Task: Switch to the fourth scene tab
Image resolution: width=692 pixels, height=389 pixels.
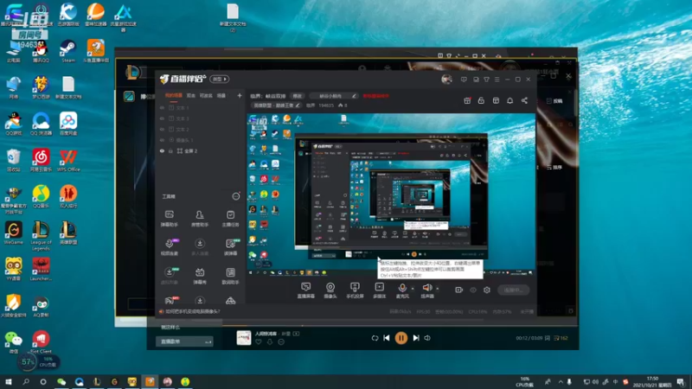Action: [221, 95]
